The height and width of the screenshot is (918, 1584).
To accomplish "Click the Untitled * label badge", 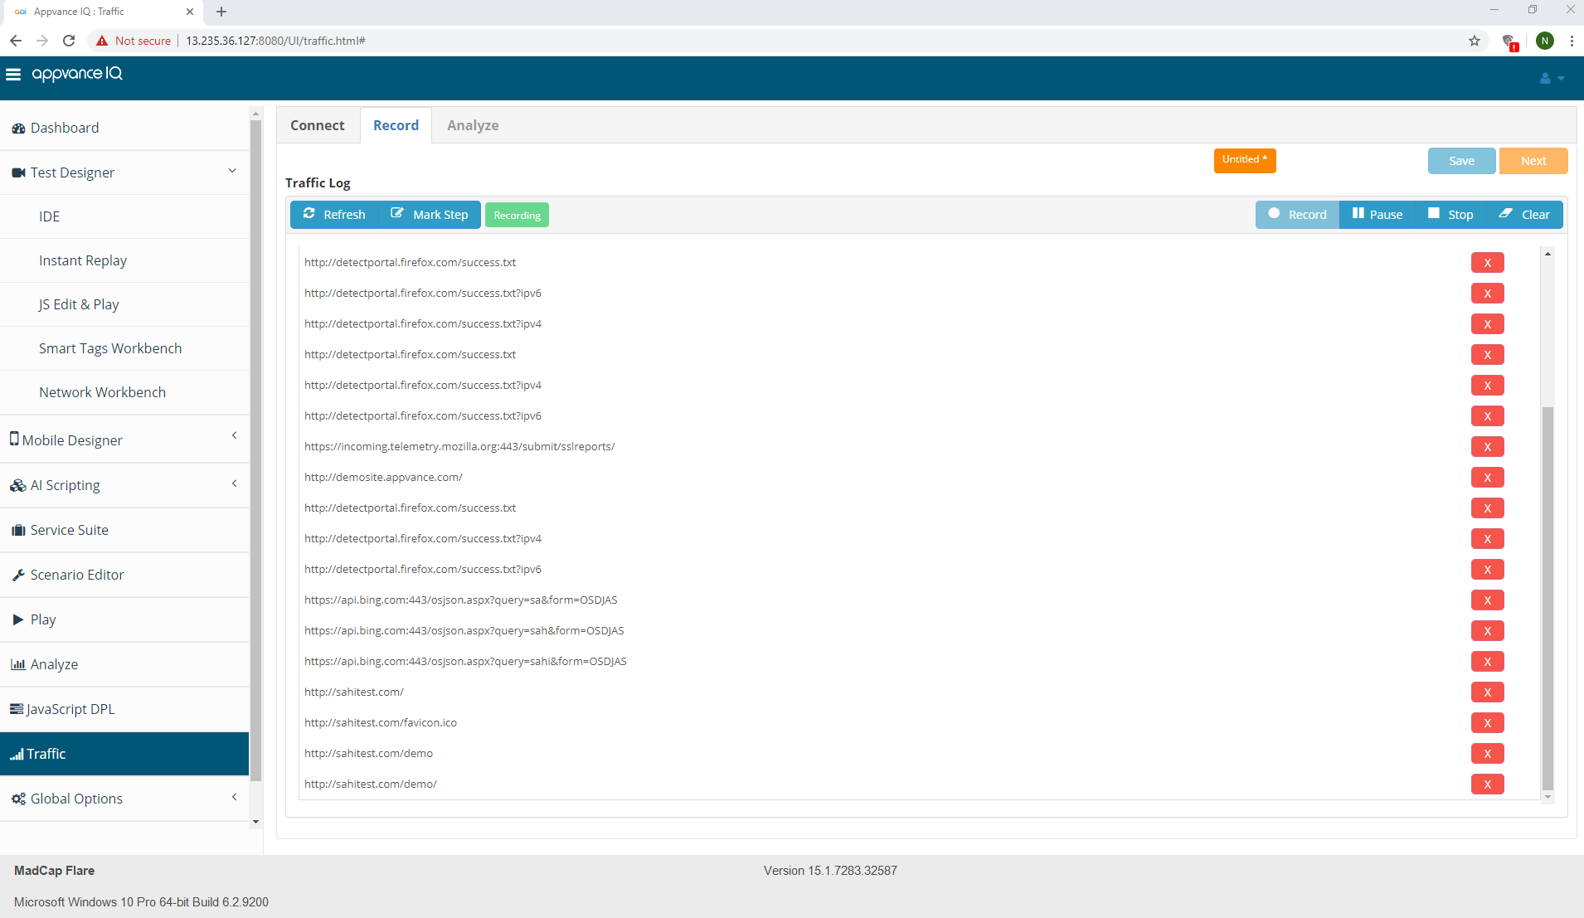I will pos(1245,160).
